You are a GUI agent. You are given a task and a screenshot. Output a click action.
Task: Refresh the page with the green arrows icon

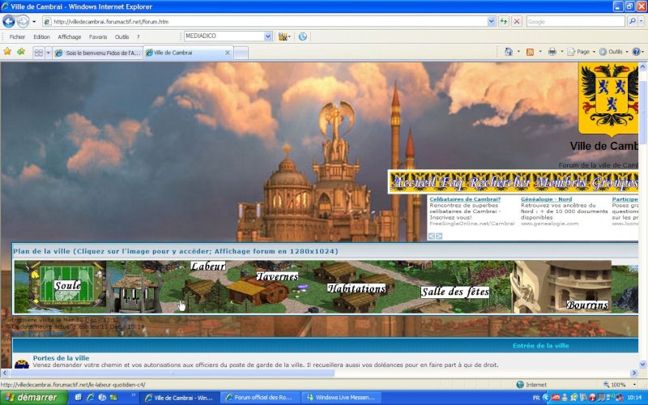click(503, 22)
